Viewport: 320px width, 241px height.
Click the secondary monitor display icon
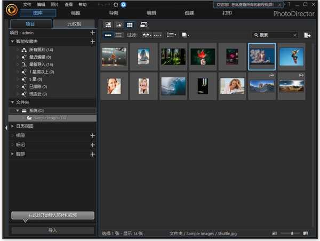tap(144, 25)
